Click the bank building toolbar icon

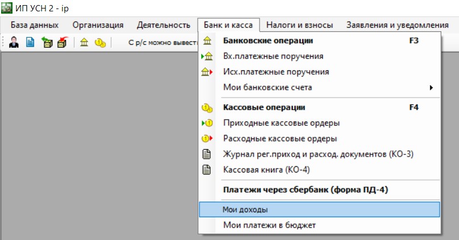[84, 43]
